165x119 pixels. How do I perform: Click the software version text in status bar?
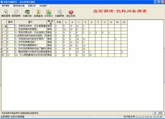point(143,117)
